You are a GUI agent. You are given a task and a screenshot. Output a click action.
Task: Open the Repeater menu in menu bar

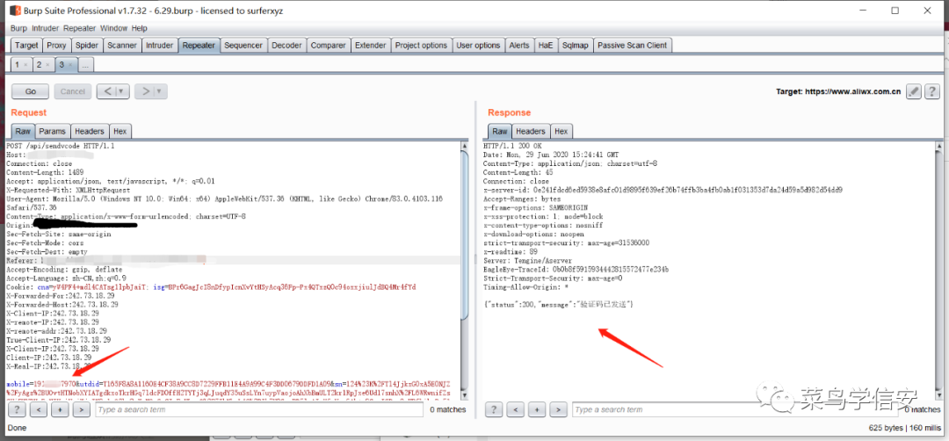tap(79, 28)
